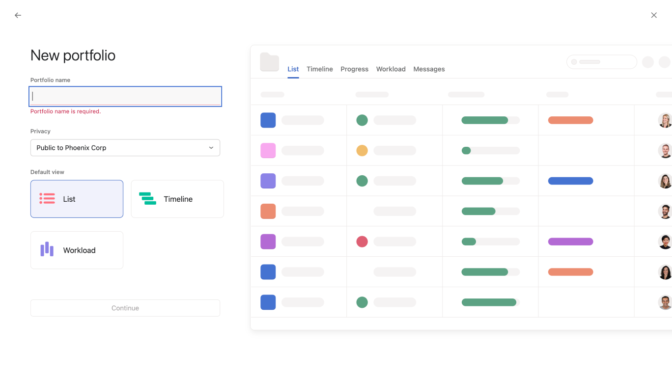Screen dimensions: 672x377
Task: Choose Timeline as the default view
Action: click(177, 199)
